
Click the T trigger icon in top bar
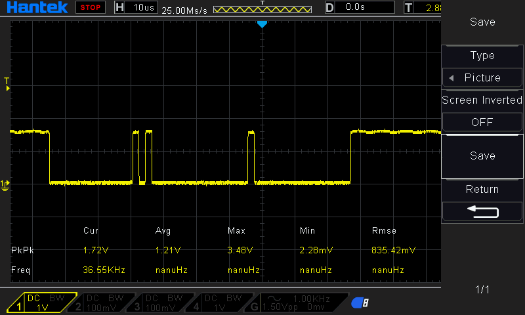pyautogui.click(x=408, y=7)
